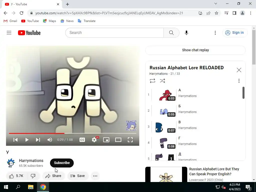
Task: Open Harrymations channel avatar
Action: coord(11,163)
